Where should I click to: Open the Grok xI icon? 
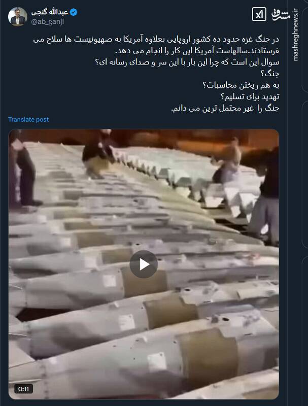point(259,14)
